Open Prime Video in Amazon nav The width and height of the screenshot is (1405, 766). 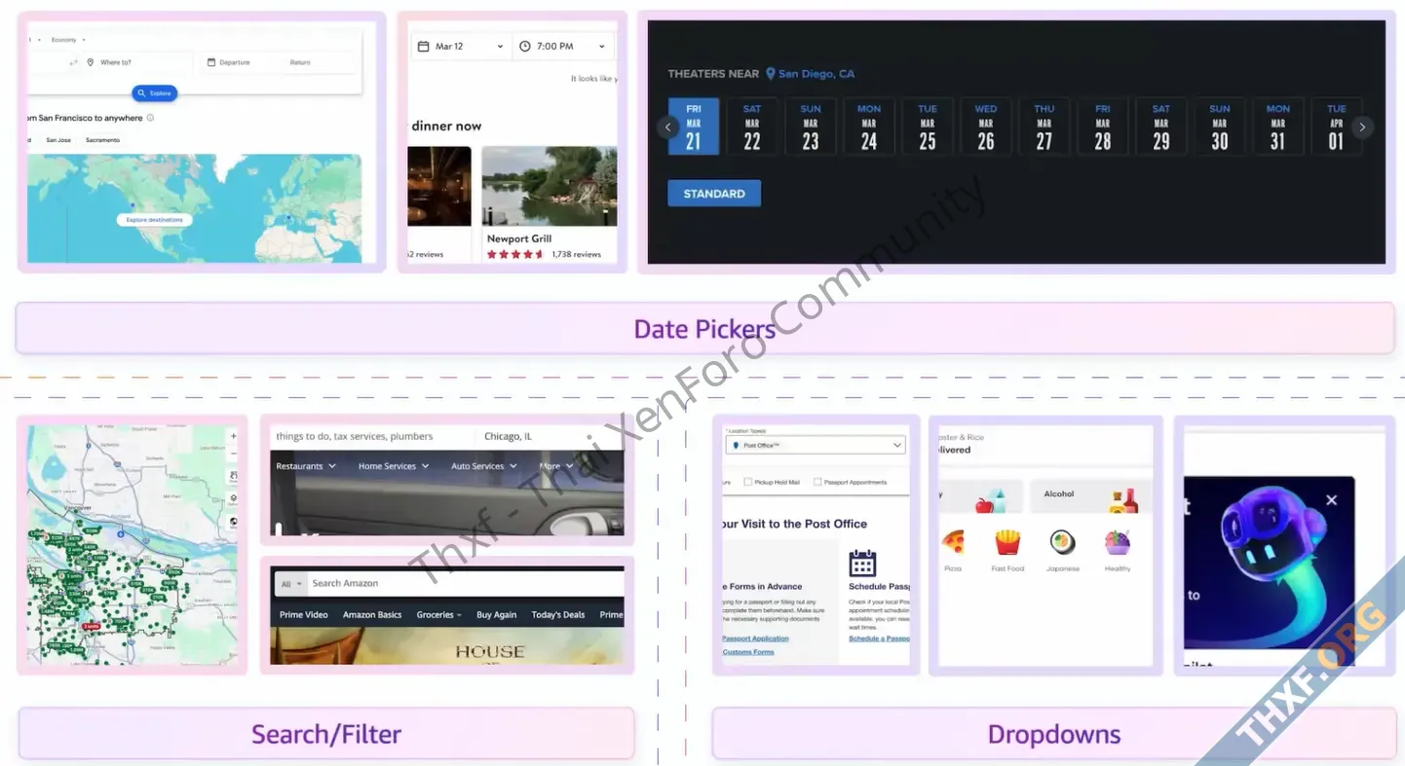point(304,615)
